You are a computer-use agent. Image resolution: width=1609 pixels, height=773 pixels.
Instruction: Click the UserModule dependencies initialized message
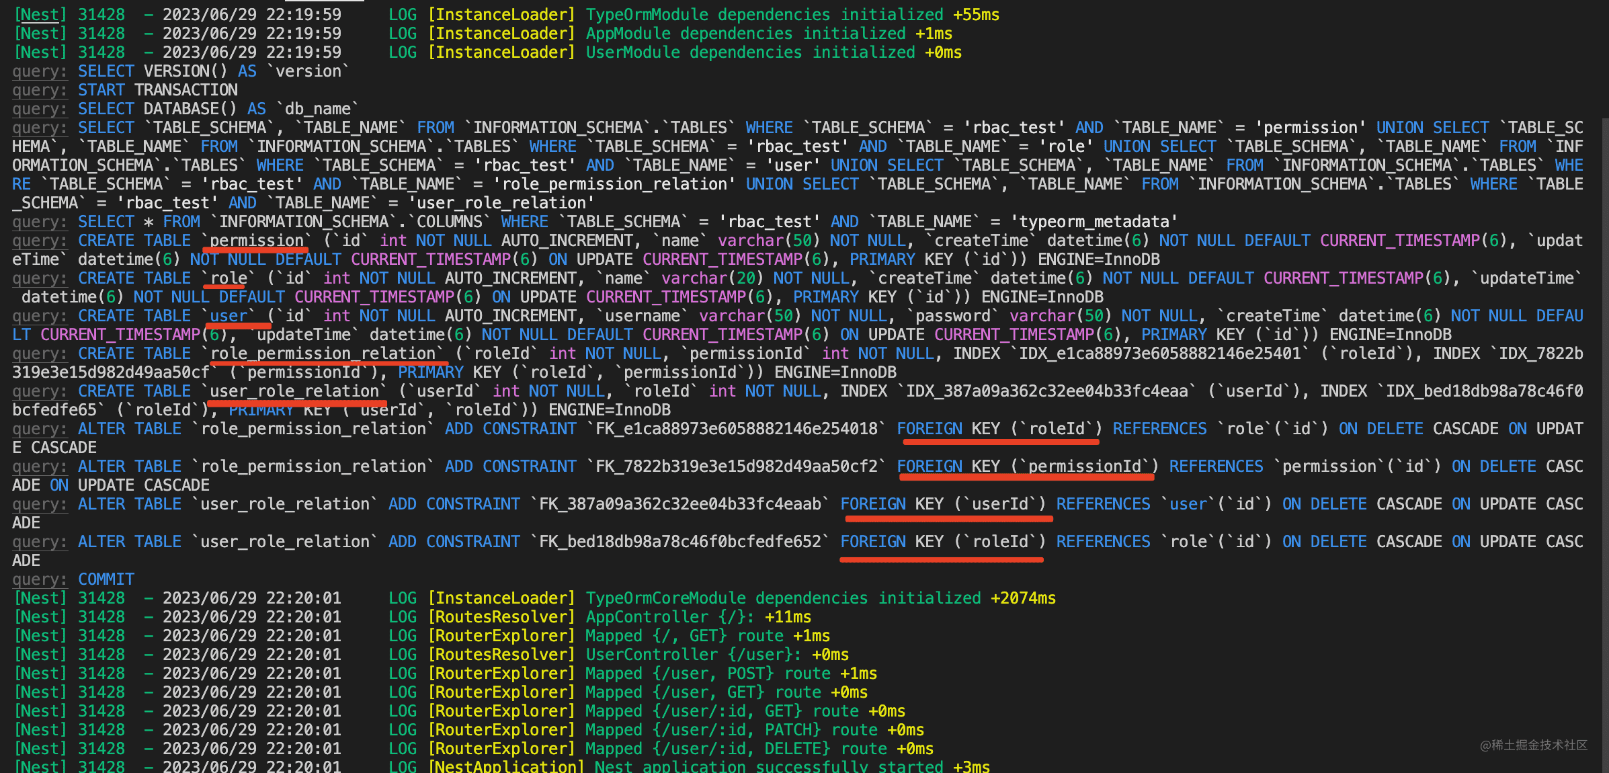(x=750, y=52)
